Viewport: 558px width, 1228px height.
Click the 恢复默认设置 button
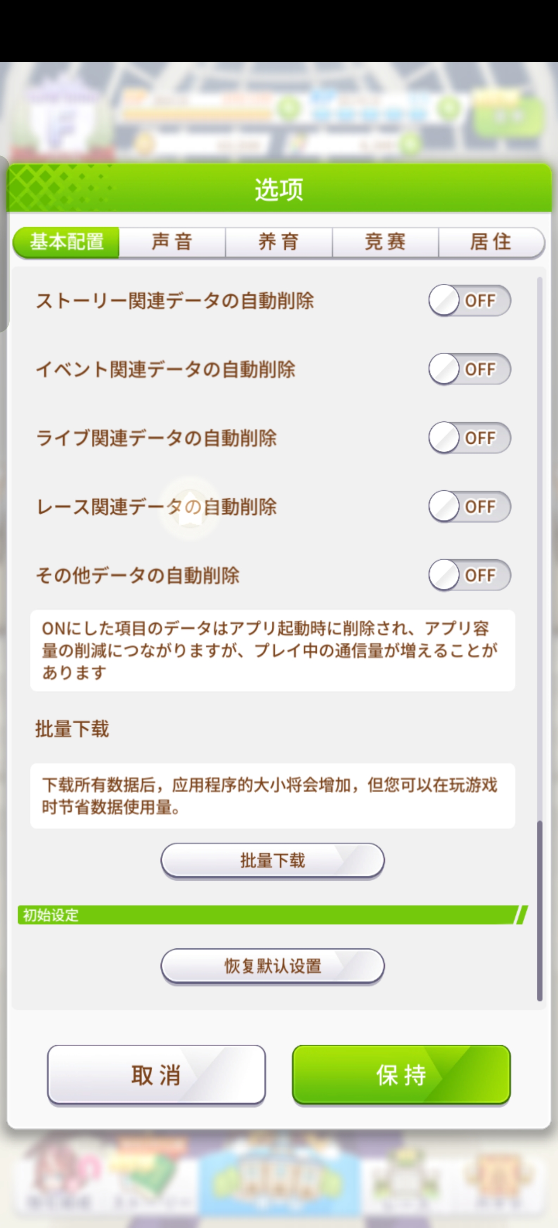pos(272,966)
